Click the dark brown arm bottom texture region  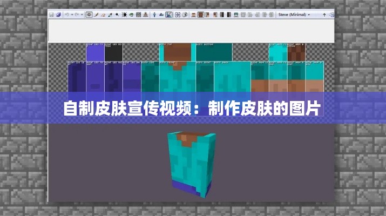(296, 52)
